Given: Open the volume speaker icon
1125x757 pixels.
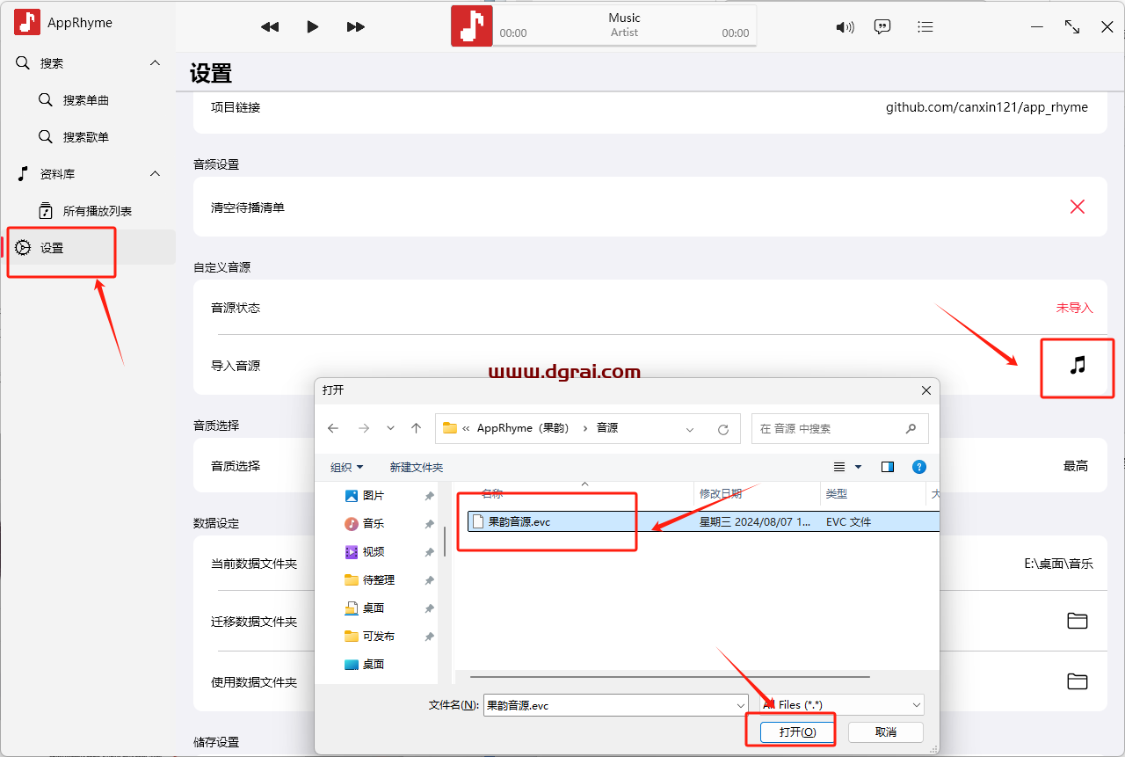Looking at the screenshot, I should pyautogui.click(x=845, y=26).
